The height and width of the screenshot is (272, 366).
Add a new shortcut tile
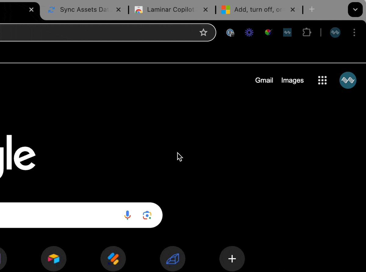(x=232, y=259)
